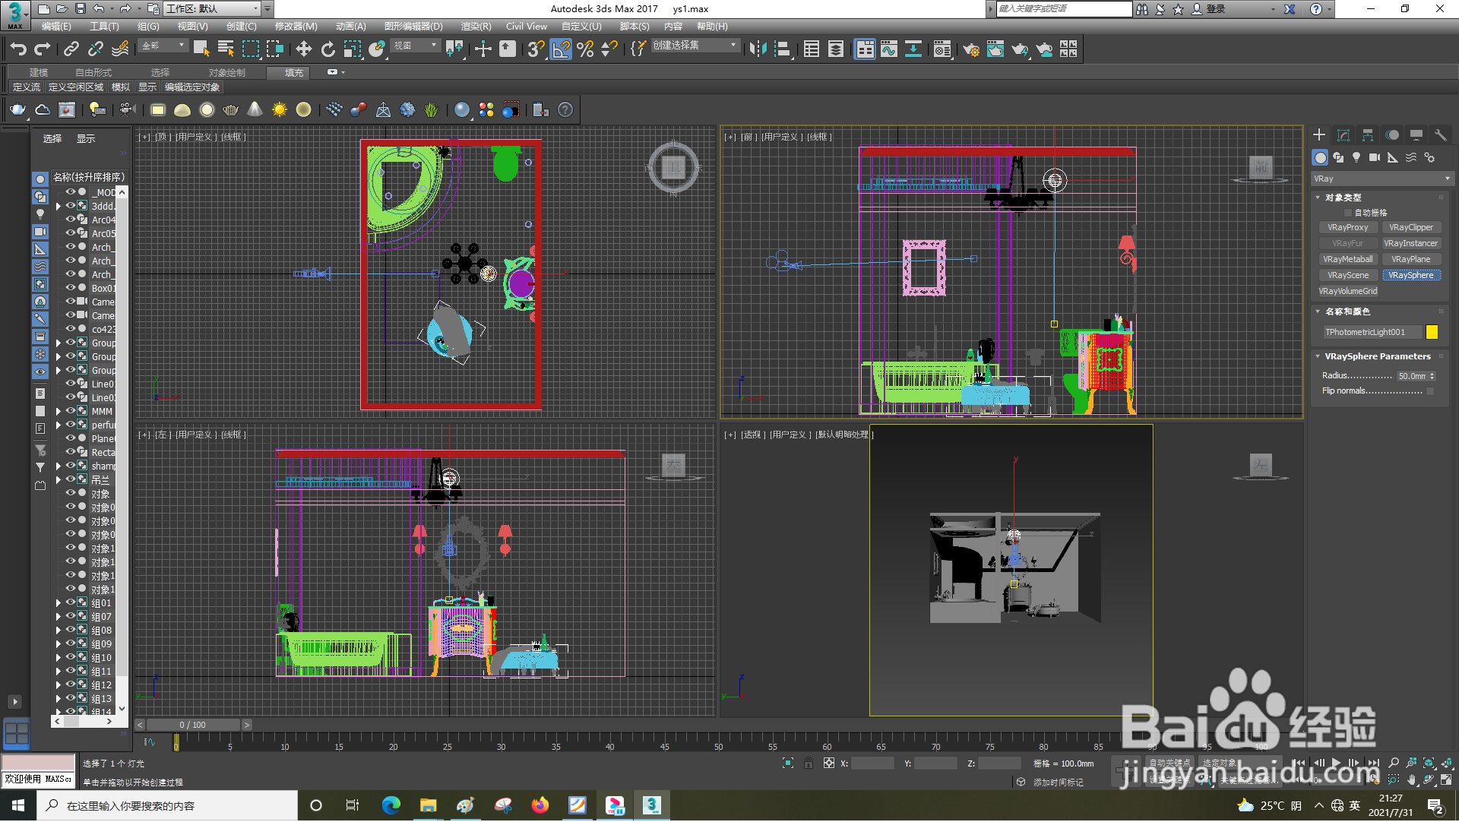This screenshot has height=822, width=1459.
Task: Switch to Lights category icon
Action: [x=1356, y=158]
